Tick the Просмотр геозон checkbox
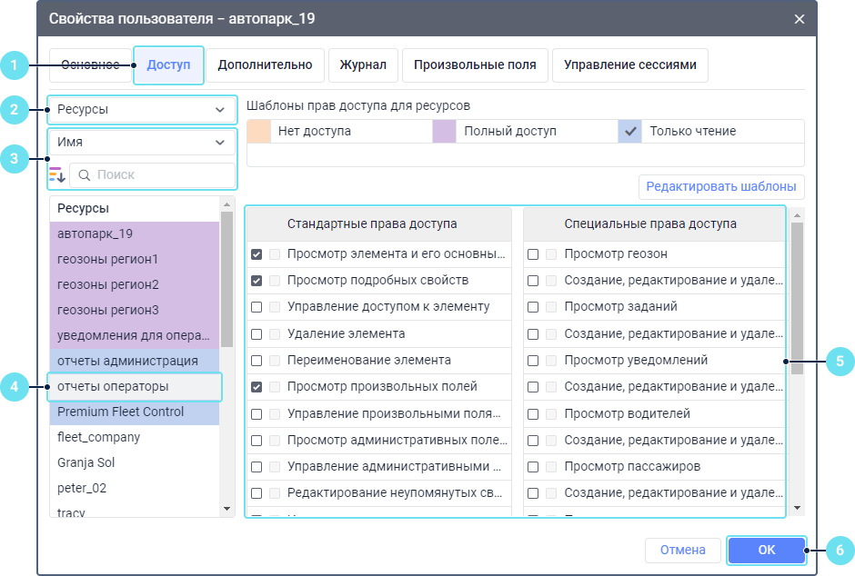 (533, 254)
